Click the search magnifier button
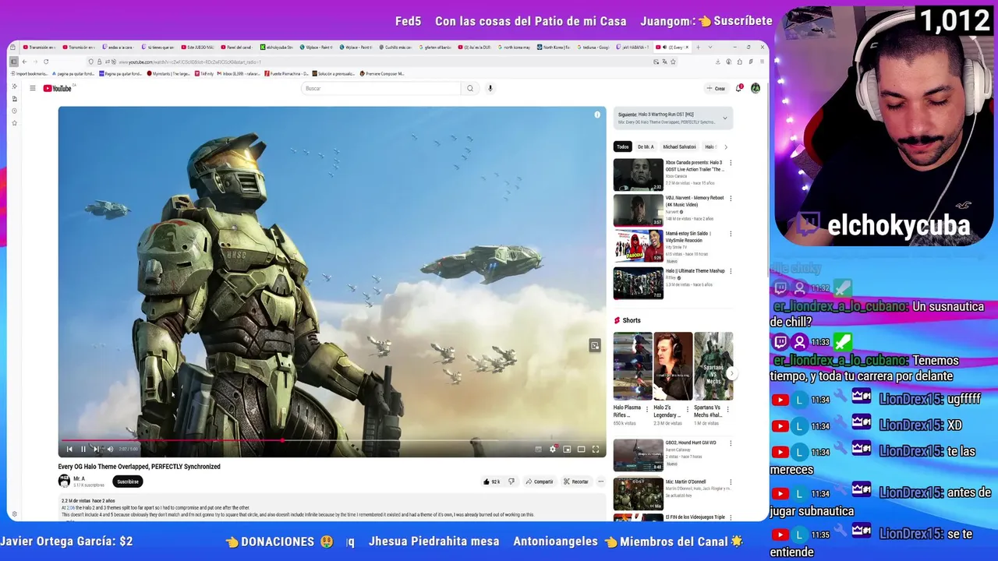The image size is (998, 561). 470,88
